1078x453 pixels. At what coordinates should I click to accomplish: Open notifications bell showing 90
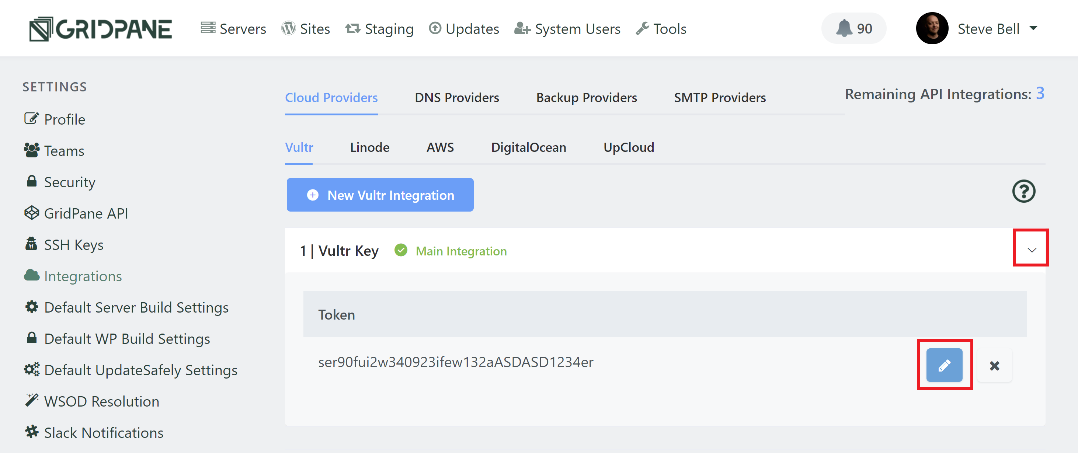pos(854,28)
